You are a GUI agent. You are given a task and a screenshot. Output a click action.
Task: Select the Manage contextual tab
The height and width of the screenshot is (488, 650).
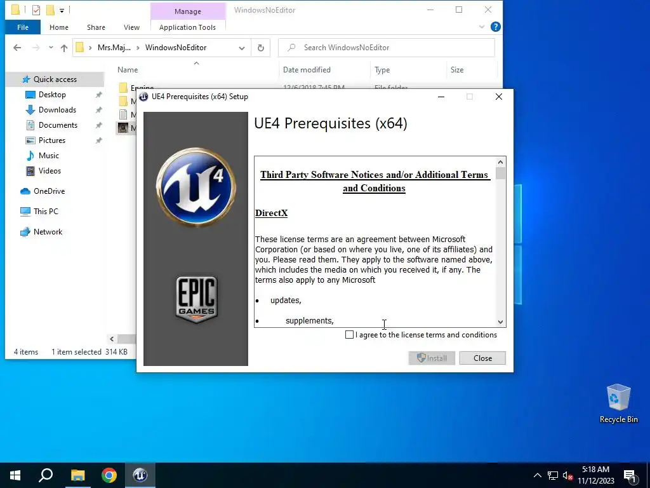[x=188, y=11]
